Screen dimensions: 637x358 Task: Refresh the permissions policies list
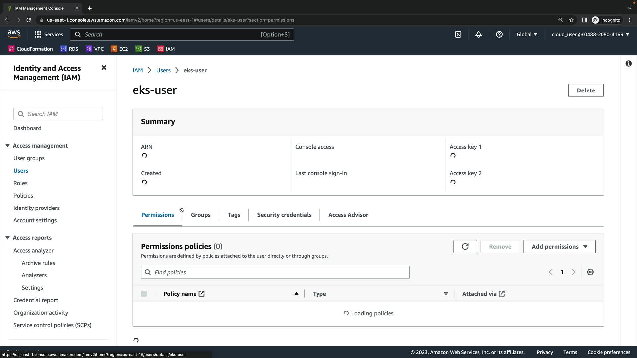coord(465,246)
